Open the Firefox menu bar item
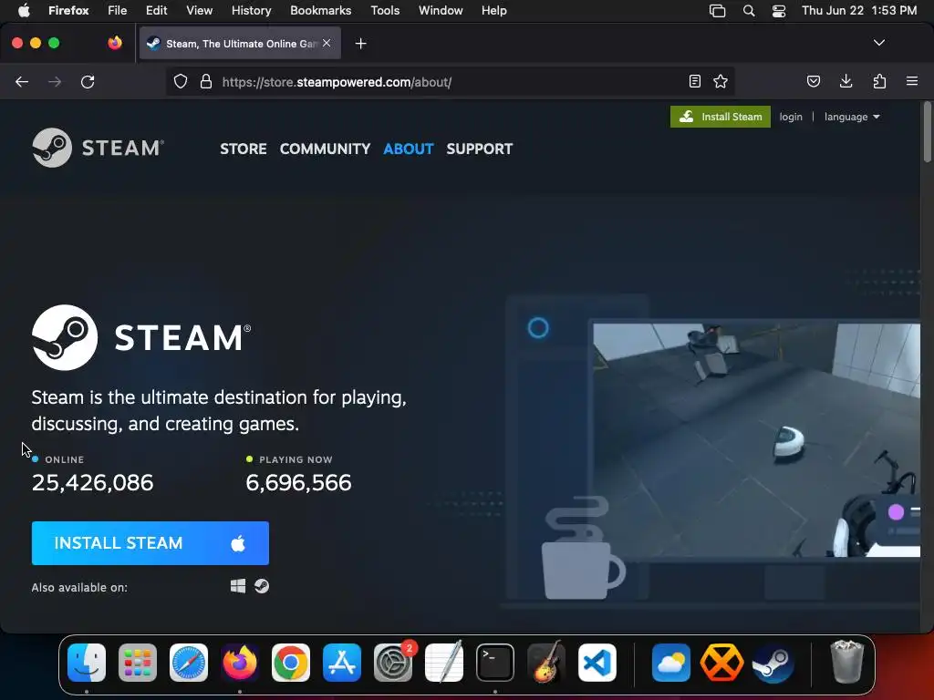 (x=68, y=11)
